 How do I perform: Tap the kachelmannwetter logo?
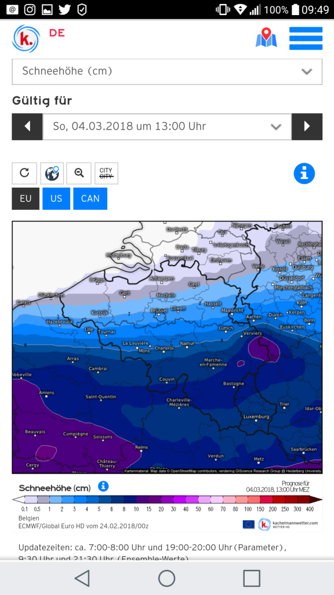coord(26,39)
